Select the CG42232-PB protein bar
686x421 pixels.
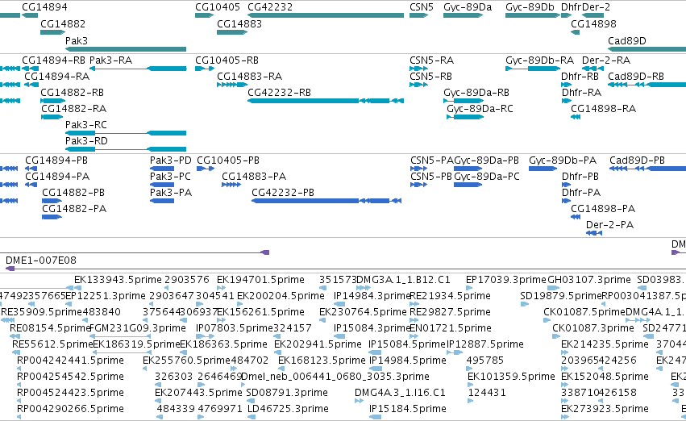[326, 201]
